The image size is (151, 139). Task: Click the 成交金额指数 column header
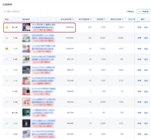click(66, 19)
